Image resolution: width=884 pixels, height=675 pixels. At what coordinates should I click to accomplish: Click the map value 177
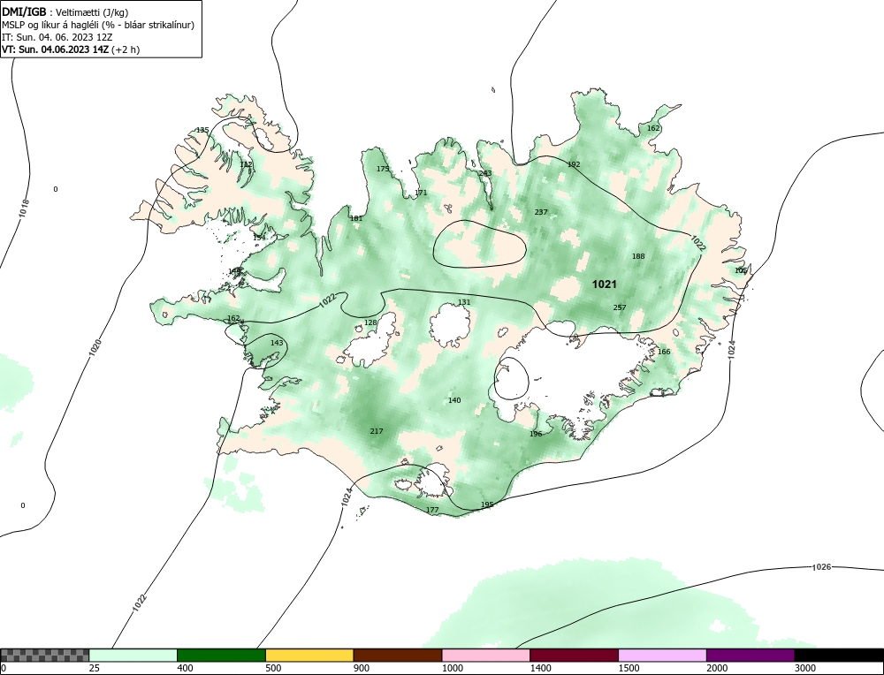click(x=432, y=510)
